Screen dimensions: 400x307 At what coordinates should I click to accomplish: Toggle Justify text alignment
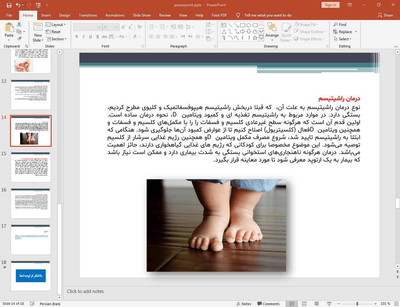(x=172, y=37)
